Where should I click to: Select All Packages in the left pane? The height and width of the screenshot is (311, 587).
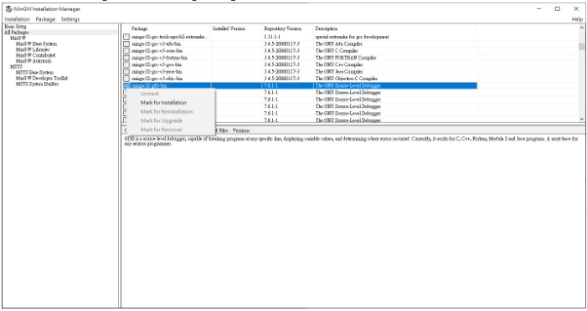[17, 33]
